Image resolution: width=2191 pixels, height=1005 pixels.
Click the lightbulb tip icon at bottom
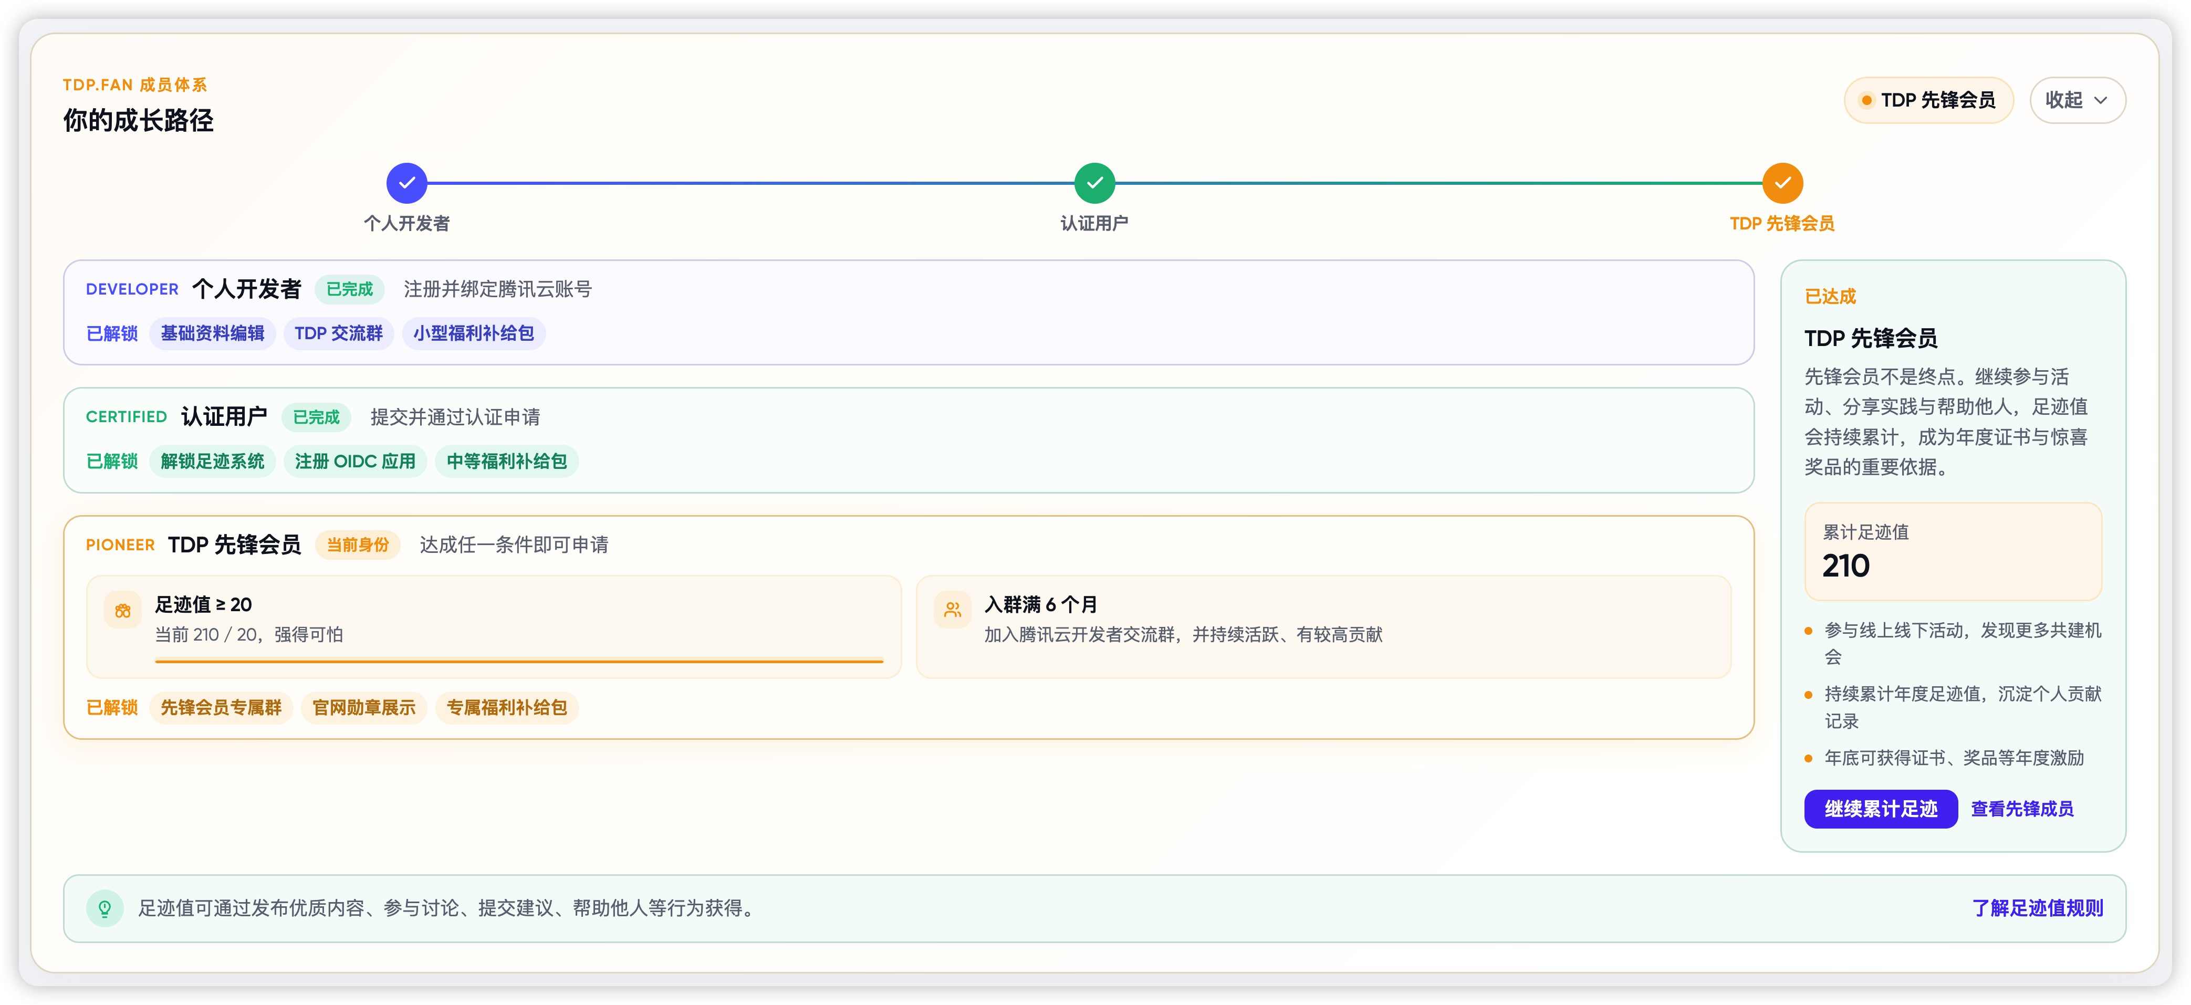[105, 908]
